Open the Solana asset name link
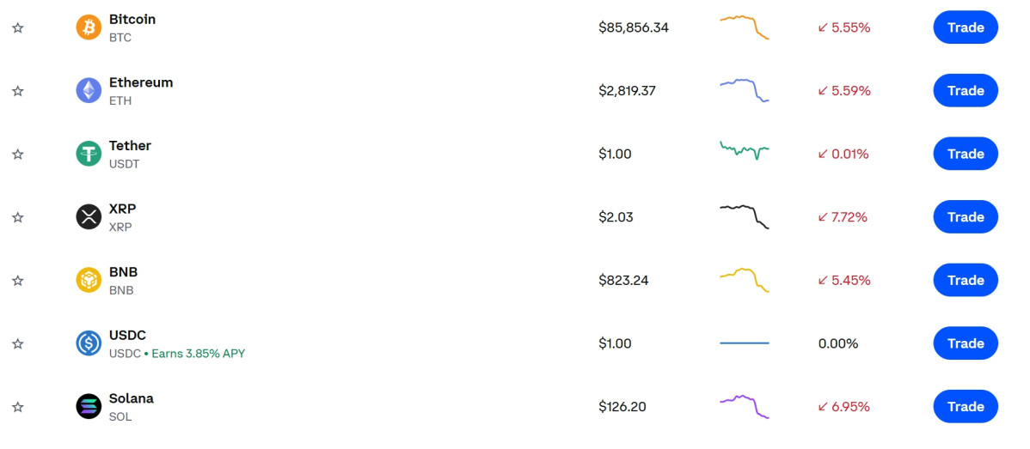 [131, 398]
